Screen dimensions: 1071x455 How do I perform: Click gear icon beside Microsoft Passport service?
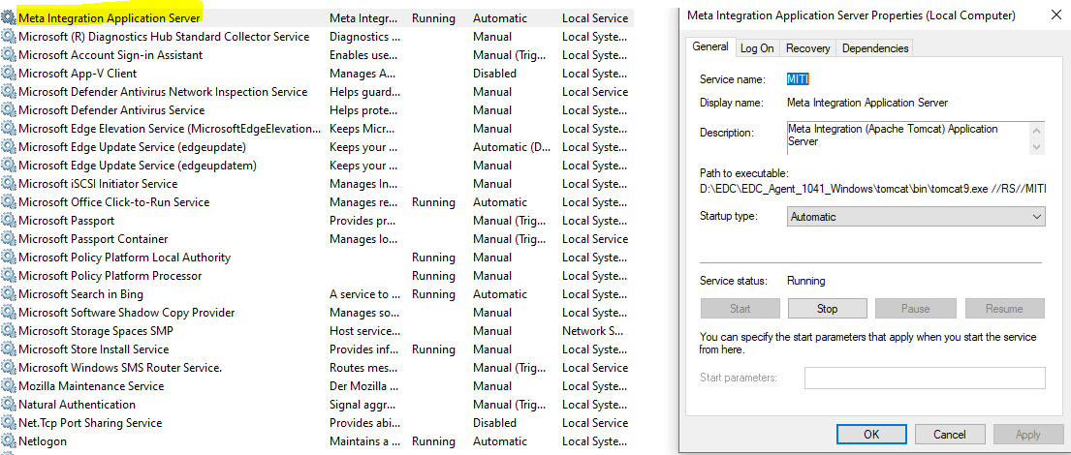click(8, 221)
